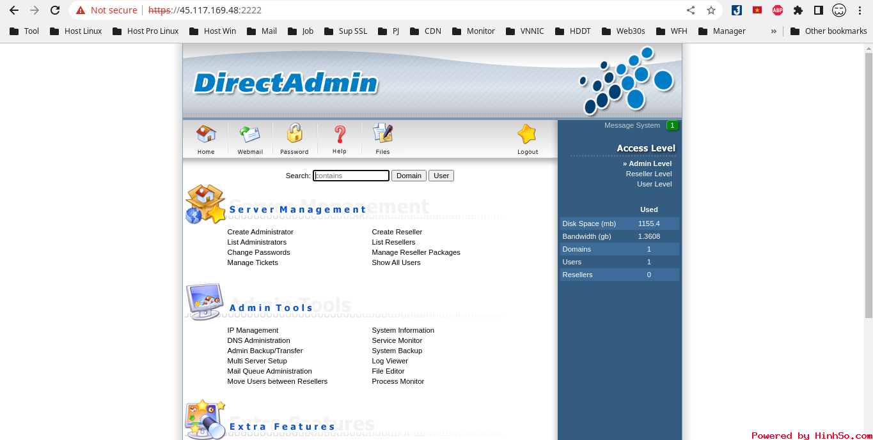Open Move Users between Resellers

[x=277, y=381]
